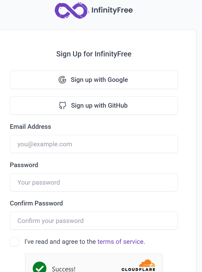Click the "Sign Up for InfinityFree" heading
The width and height of the screenshot is (202, 272).
pyautogui.click(x=94, y=54)
